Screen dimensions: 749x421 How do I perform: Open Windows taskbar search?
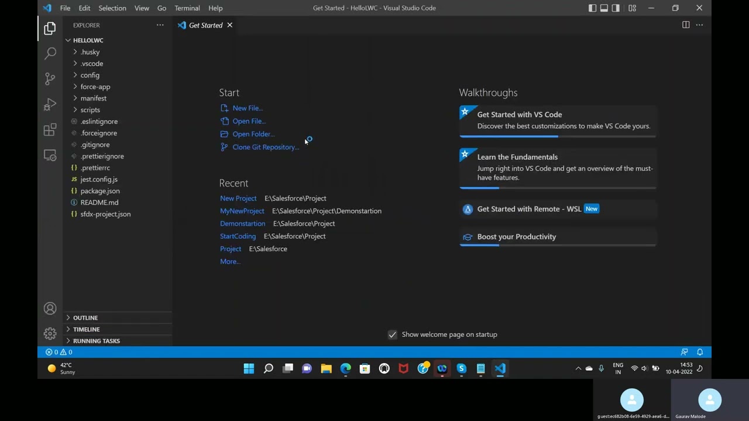(x=268, y=368)
